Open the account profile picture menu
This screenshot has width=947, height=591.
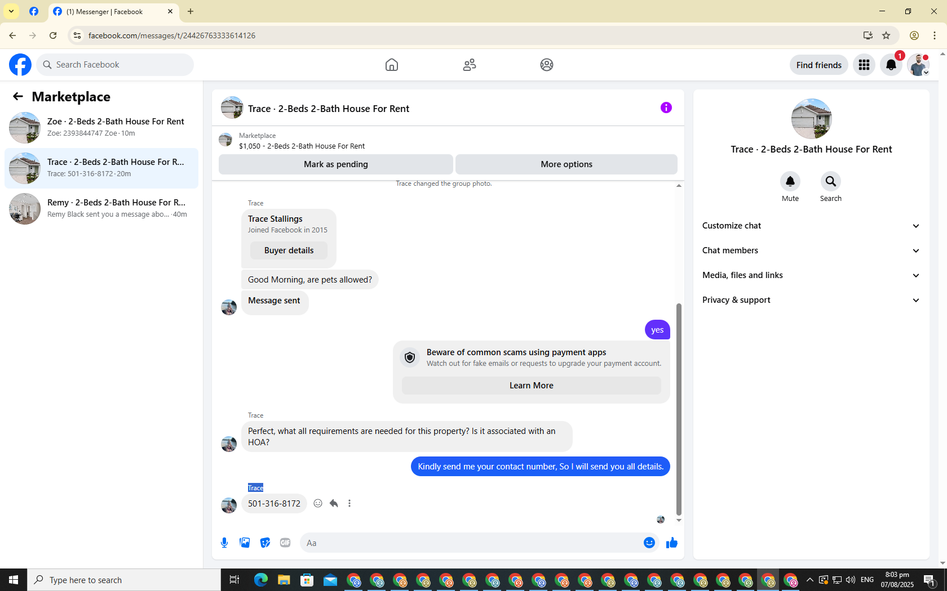pyautogui.click(x=918, y=65)
